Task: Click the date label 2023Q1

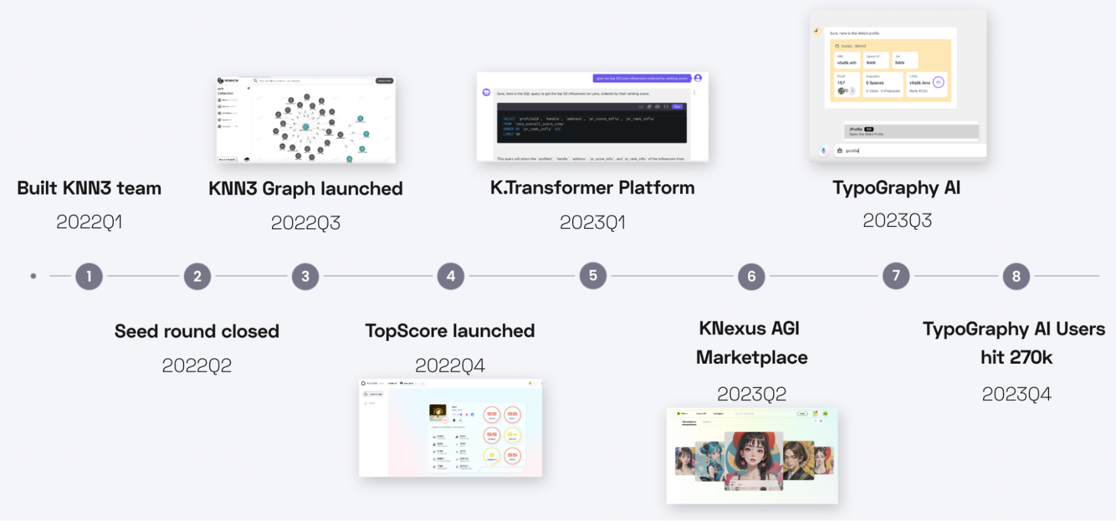Action: [x=592, y=222]
